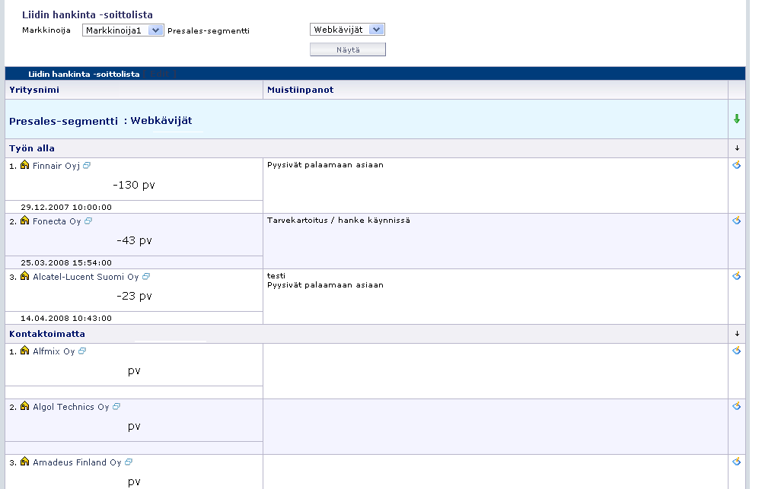Screen dimensions: 762x489
Task: Click the Näytä button
Action: [x=348, y=49]
